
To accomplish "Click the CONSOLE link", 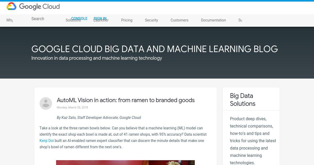I will (x=79, y=19).
